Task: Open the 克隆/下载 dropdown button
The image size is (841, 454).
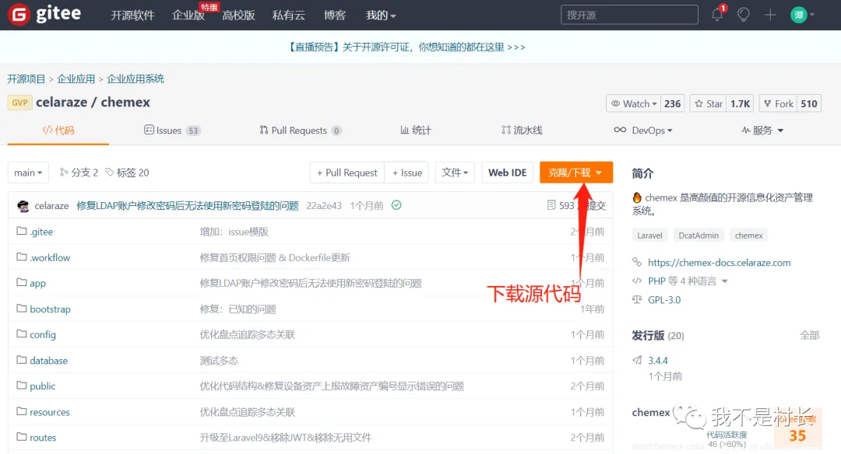Action: pyautogui.click(x=575, y=173)
